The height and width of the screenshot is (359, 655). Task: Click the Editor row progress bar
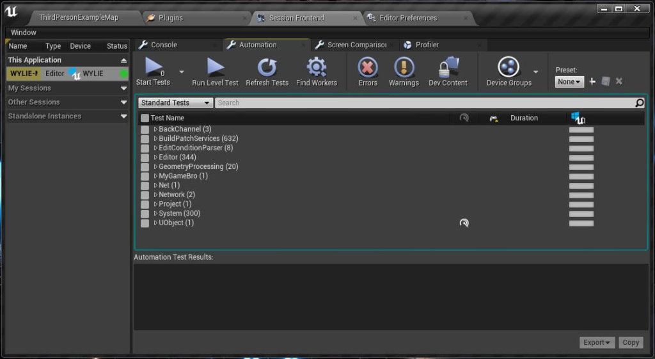point(581,158)
